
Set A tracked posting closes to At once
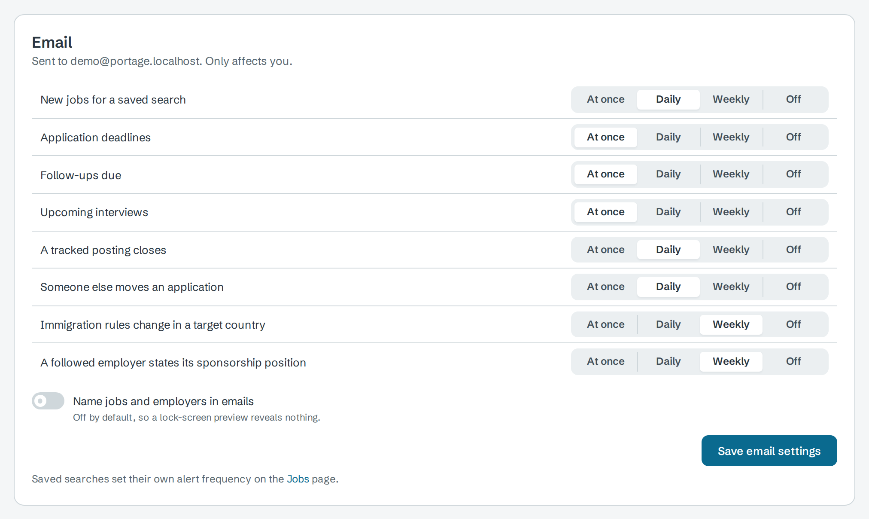[605, 250]
